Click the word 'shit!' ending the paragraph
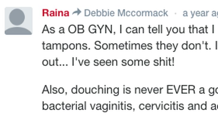 [x=164, y=62]
